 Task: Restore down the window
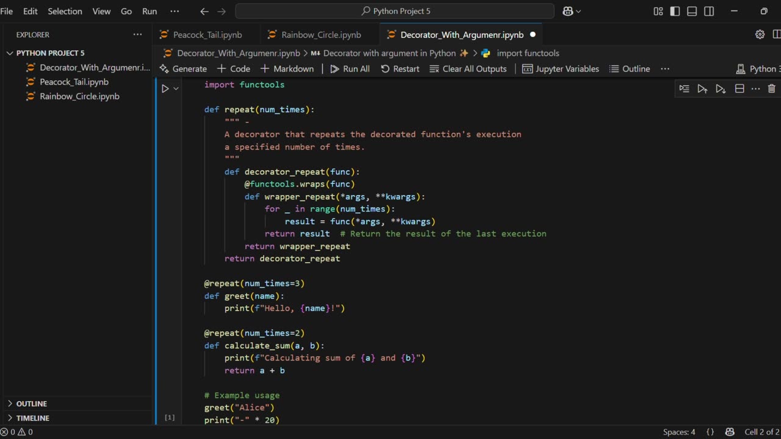click(764, 11)
